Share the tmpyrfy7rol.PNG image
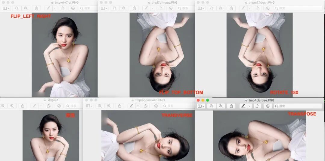Viewport: 325px width, 161px height. tap(36, 8)
